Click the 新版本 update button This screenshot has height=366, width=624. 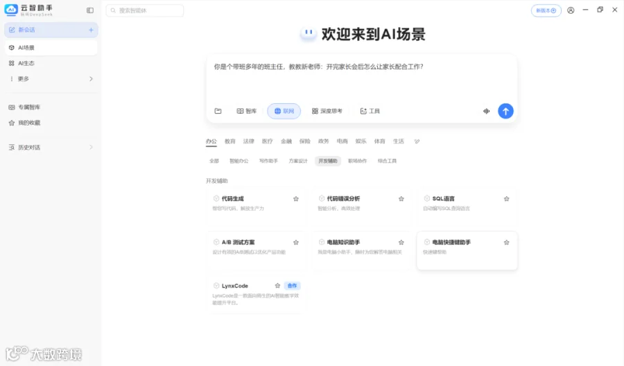pyautogui.click(x=546, y=10)
